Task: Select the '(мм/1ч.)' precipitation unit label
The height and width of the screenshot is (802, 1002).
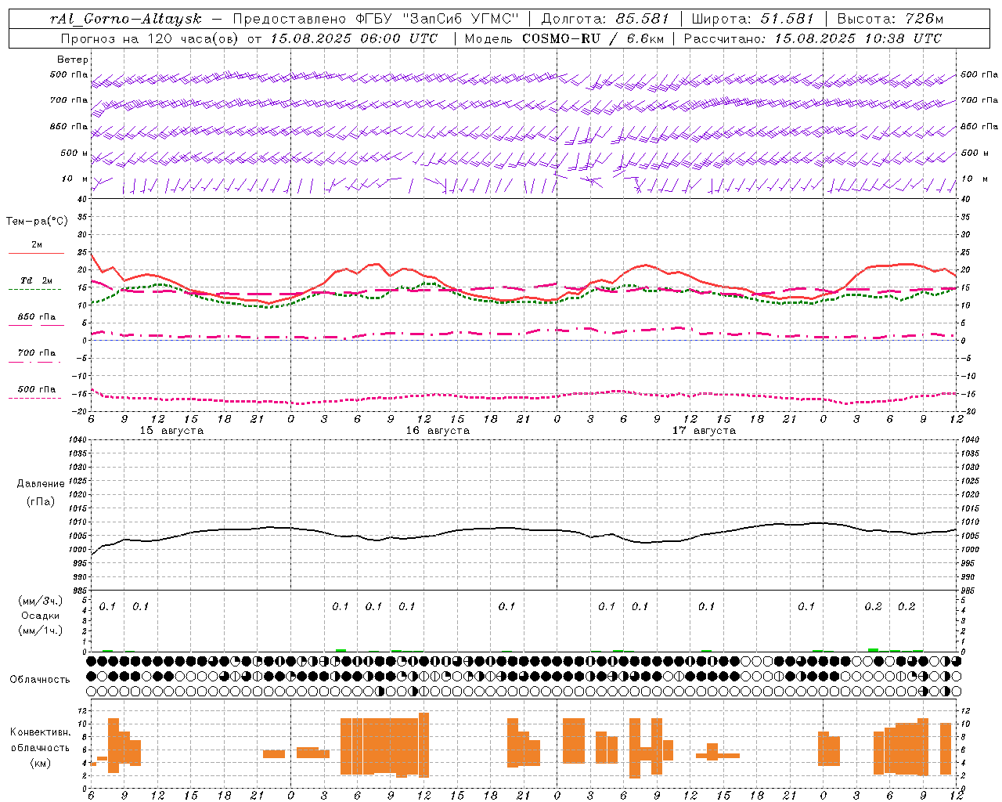Action: 41,630
